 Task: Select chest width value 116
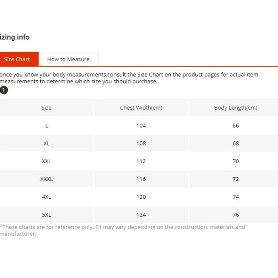[x=141, y=179]
